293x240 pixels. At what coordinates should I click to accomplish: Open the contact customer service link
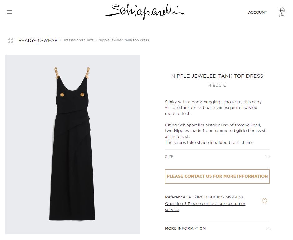point(205,207)
